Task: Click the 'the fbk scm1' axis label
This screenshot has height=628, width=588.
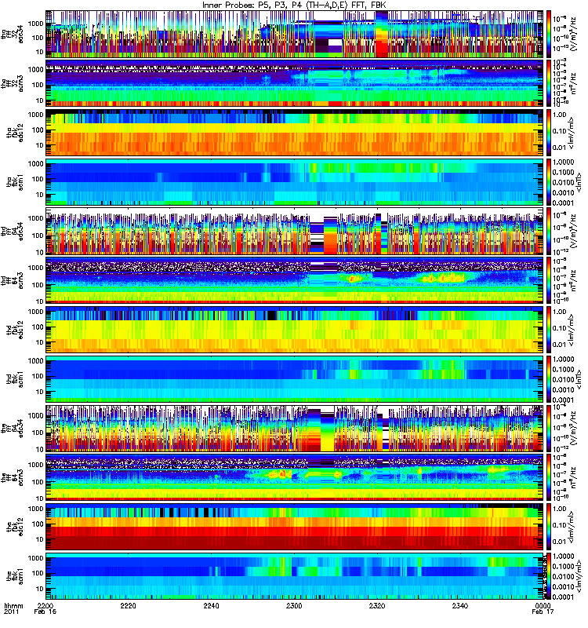Action: (15, 576)
